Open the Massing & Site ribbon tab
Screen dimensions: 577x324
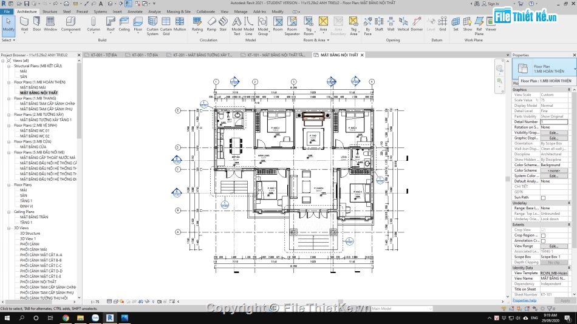[179, 12]
